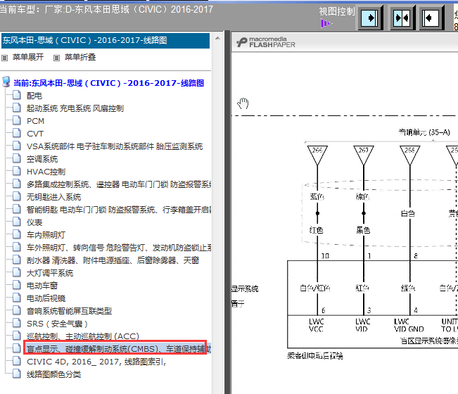
Task: Click the document icon beside 大灯调平系统
Action: coord(17,272)
